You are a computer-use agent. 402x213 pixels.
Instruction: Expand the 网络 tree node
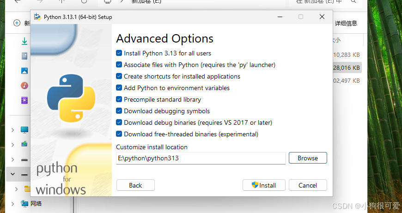[12, 204]
